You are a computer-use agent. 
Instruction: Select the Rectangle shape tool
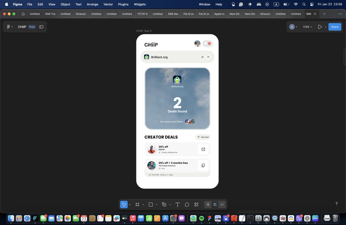[151, 205]
